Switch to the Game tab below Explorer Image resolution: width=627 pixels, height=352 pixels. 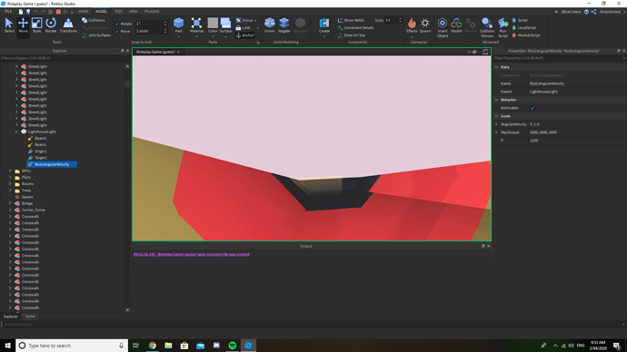coord(30,316)
